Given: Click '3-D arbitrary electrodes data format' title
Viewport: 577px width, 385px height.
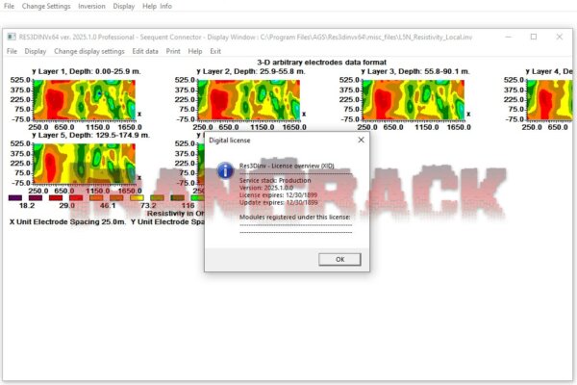Looking at the screenshot, I should pyautogui.click(x=321, y=63).
